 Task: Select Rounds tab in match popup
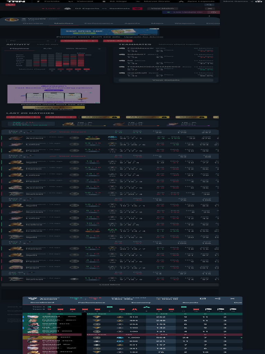tap(190, 302)
